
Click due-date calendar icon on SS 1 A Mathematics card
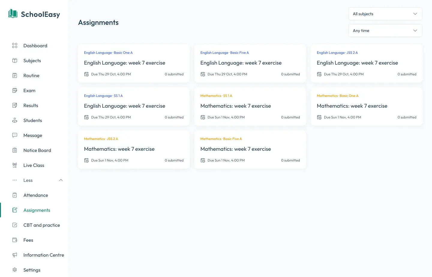click(x=203, y=117)
